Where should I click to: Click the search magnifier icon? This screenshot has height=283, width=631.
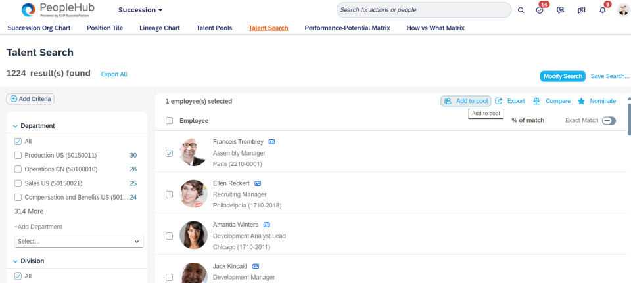[521, 11]
